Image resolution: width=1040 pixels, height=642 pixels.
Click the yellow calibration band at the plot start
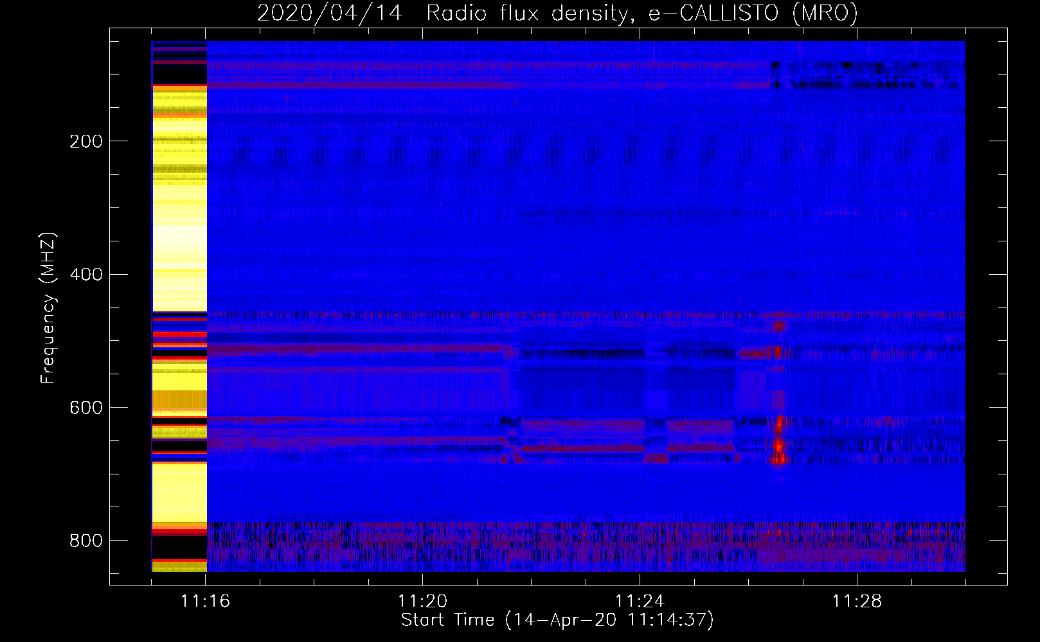(179, 306)
